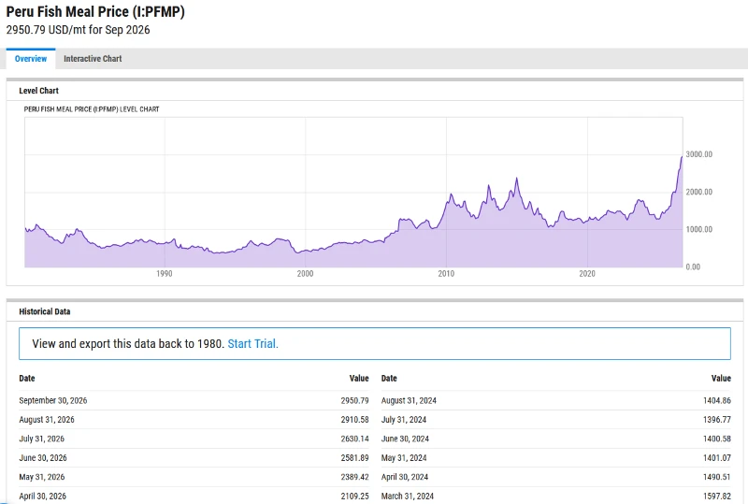Select the April 30, 2026 date cell
748x504 pixels.
[x=42, y=496]
